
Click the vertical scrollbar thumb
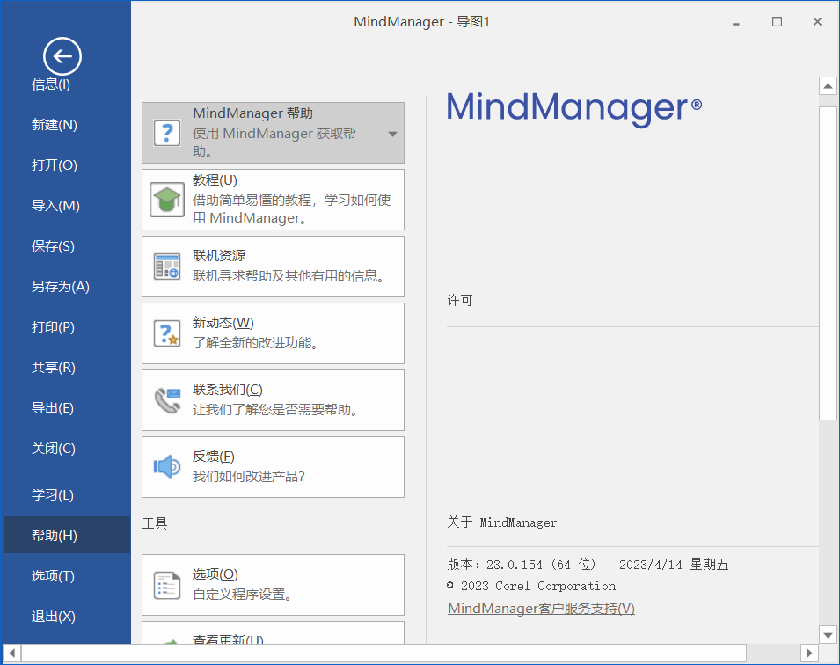828,263
